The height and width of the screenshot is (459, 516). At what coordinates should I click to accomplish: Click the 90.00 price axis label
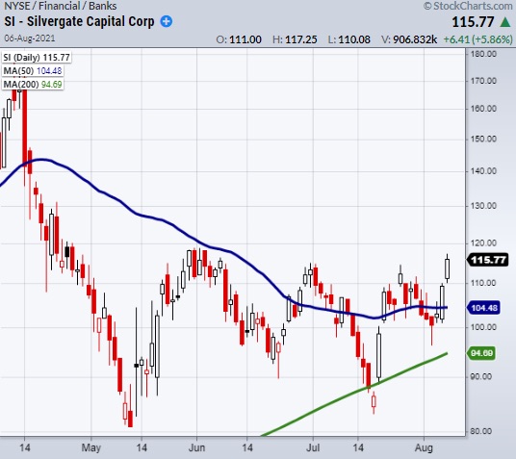[481, 376]
